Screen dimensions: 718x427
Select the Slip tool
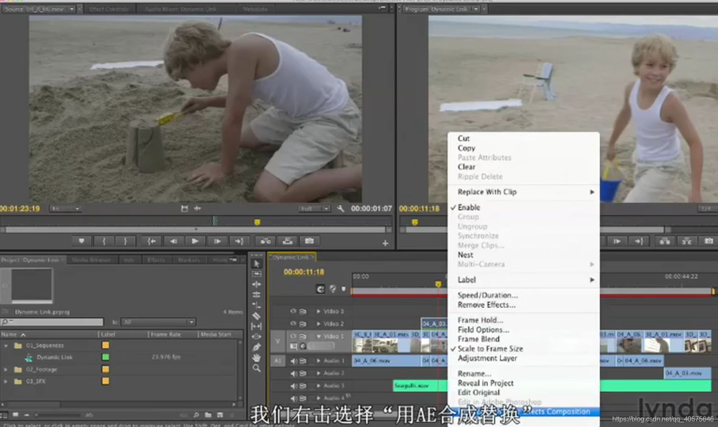(x=257, y=326)
